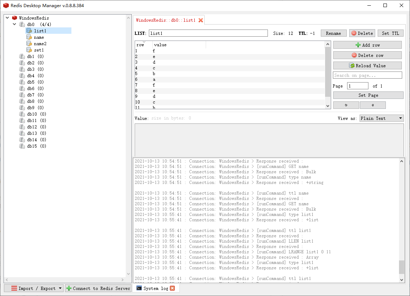Go to the previous page with left arrow button

click(346, 105)
